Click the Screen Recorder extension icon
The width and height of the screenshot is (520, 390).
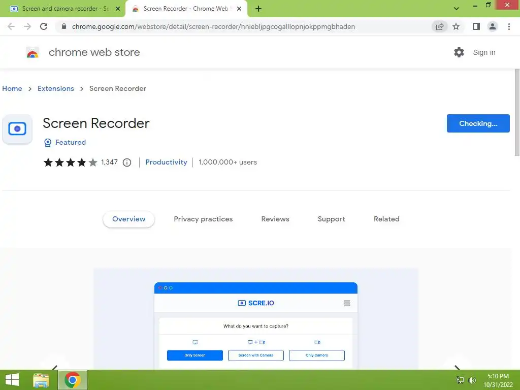[17, 129]
